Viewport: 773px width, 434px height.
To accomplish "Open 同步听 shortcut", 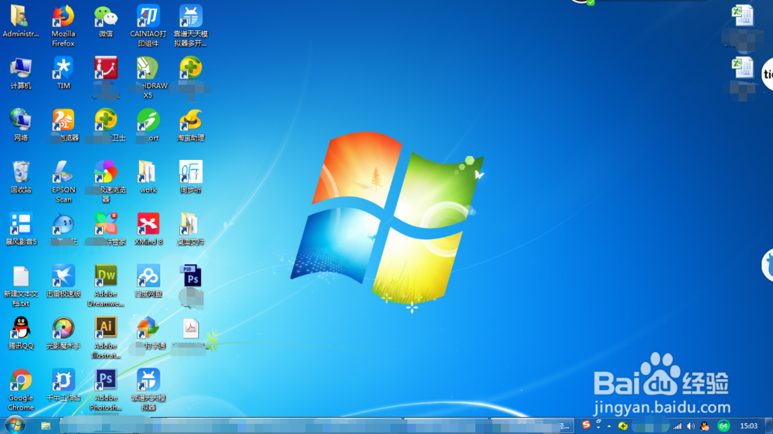I will [191, 177].
